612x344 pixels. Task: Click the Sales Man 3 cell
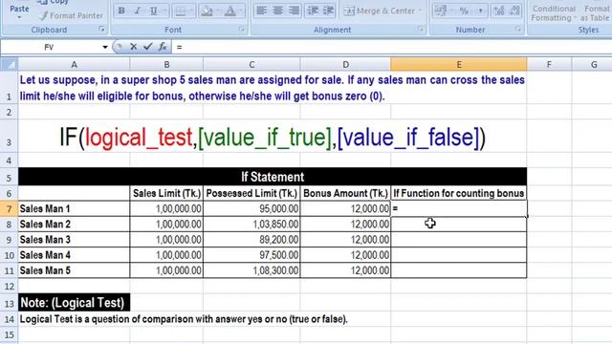[x=74, y=240]
